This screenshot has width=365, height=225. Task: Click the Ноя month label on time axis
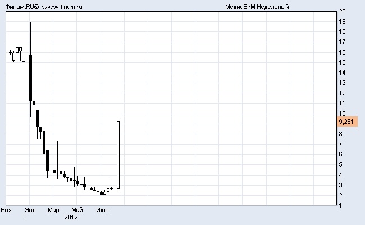[6, 210]
